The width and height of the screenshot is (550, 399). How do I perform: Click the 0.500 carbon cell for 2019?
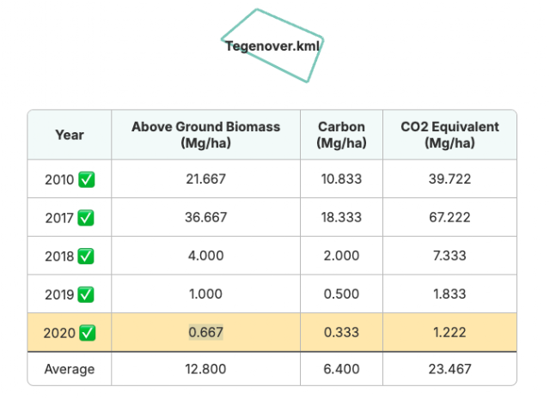pyautogui.click(x=341, y=294)
